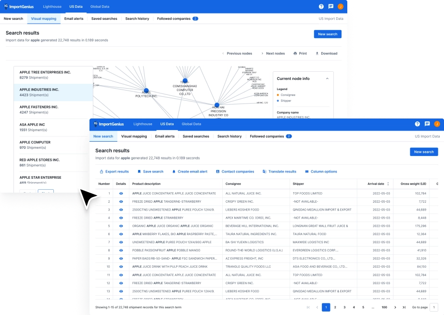View details eye icon for row 5
Screen dimensions: 444x315
pyautogui.click(x=121, y=226)
